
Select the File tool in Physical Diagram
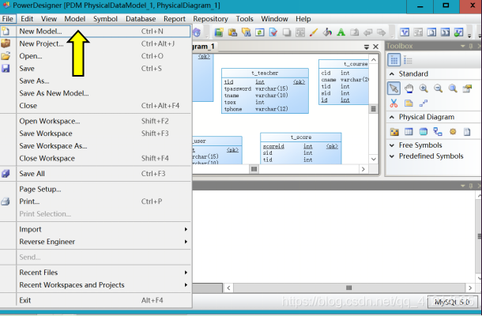coord(467,132)
